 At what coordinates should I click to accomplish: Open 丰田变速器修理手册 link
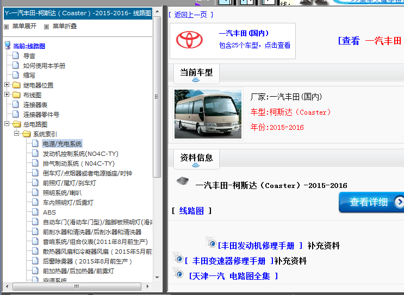[x=229, y=261]
